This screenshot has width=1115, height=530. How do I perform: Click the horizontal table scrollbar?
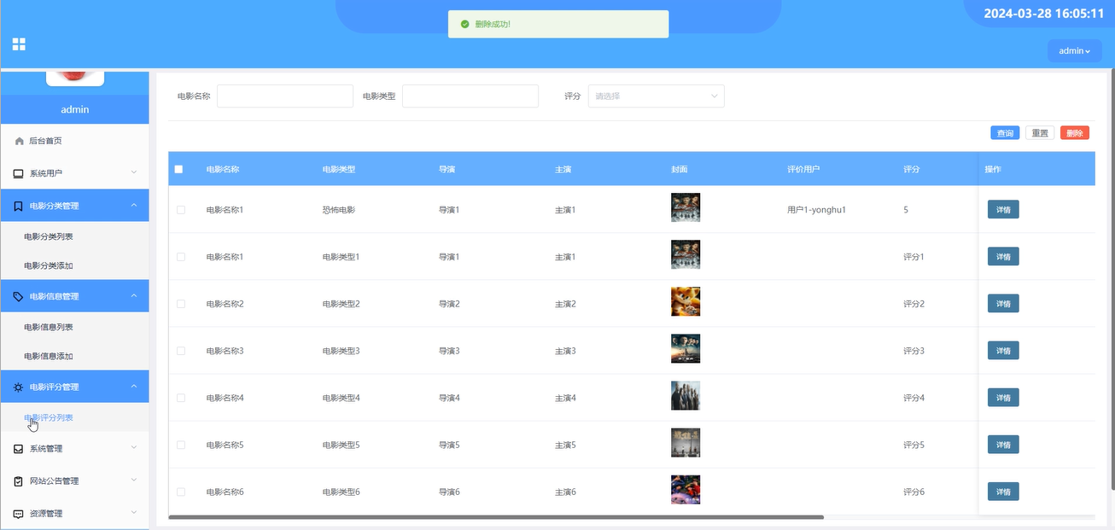[496, 517]
